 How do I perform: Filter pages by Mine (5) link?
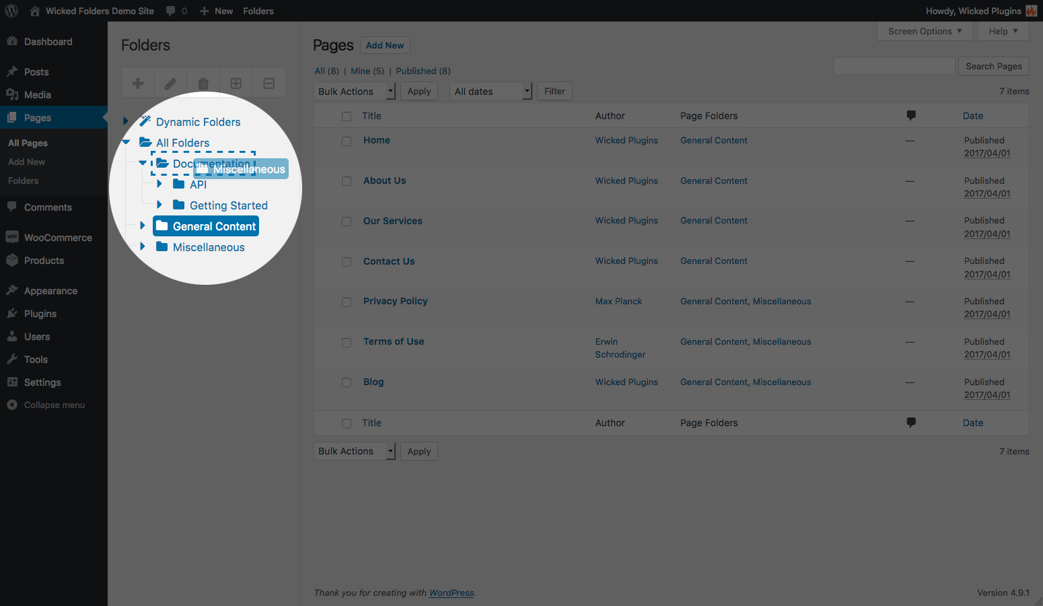(367, 71)
